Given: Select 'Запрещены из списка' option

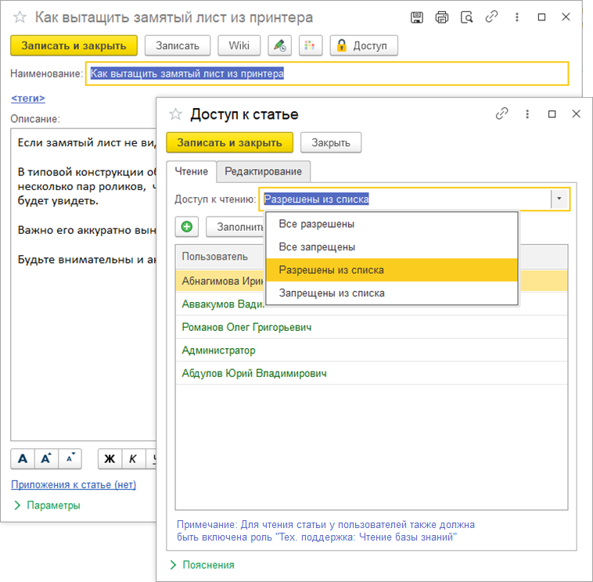Looking at the screenshot, I should click(x=332, y=293).
